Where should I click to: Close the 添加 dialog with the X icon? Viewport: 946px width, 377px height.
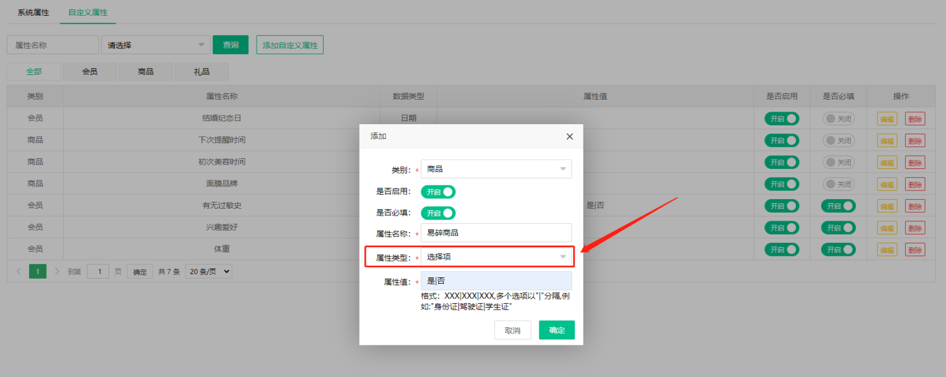pos(569,136)
